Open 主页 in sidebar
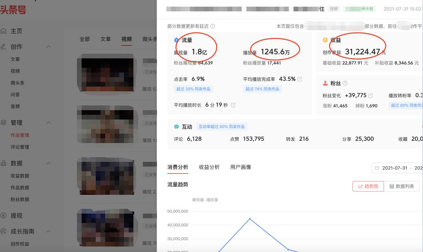423x252 pixels. coord(16,31)
